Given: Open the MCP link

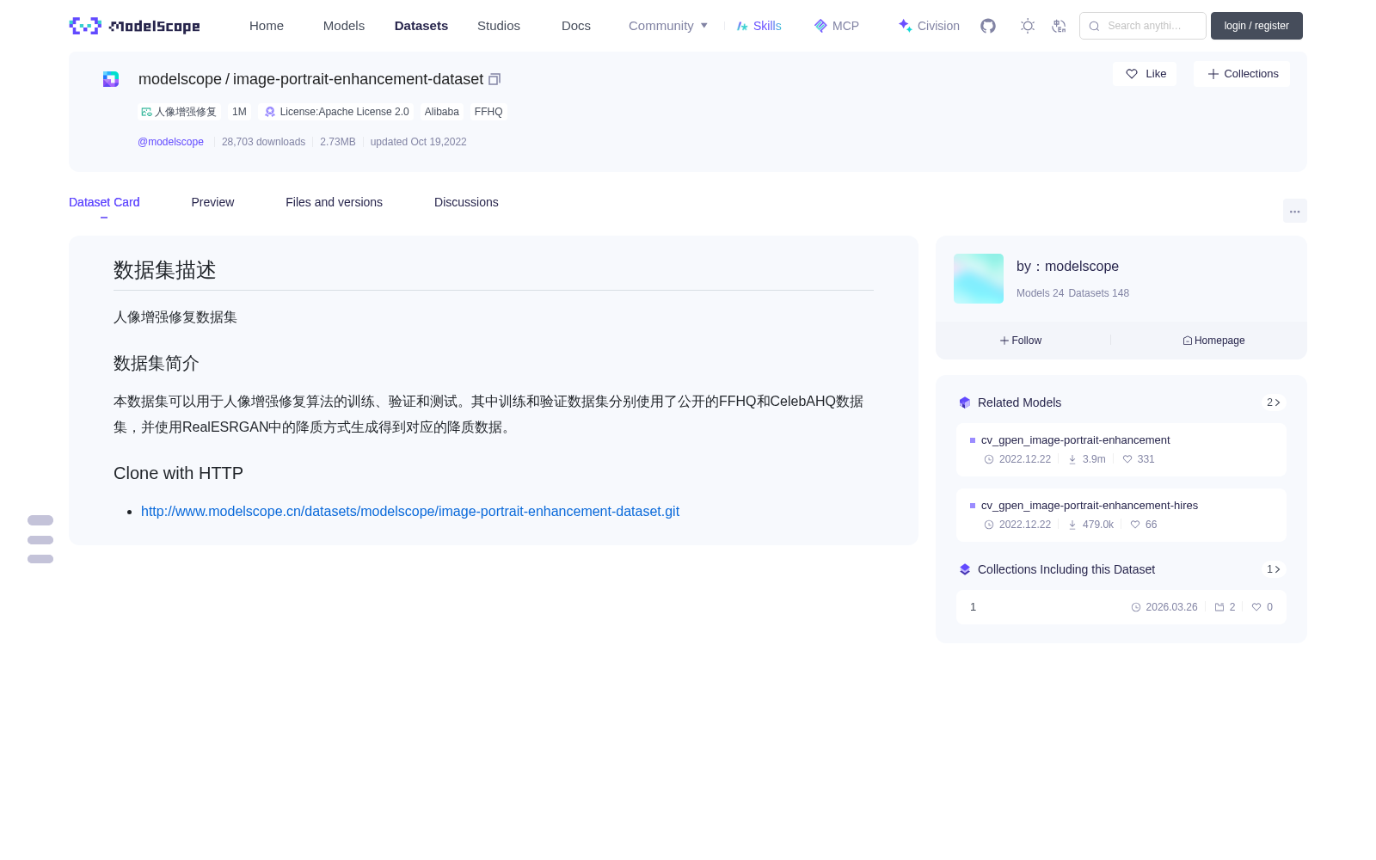Looking at the screenshot, I should coord(836,26).
